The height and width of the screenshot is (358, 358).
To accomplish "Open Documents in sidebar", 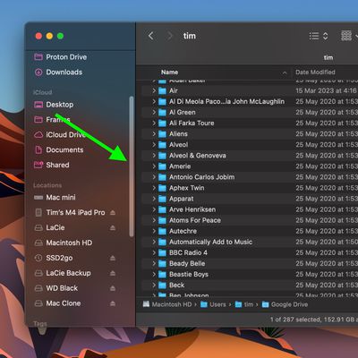I will (x=59, y=149).
